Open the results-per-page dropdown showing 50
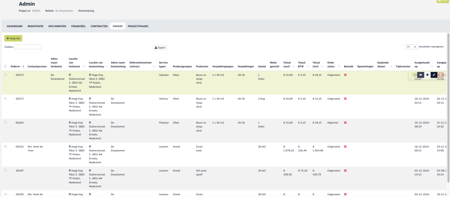 click(x=411, y=47)
